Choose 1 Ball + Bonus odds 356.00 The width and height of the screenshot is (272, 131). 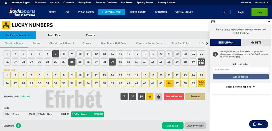20,114
